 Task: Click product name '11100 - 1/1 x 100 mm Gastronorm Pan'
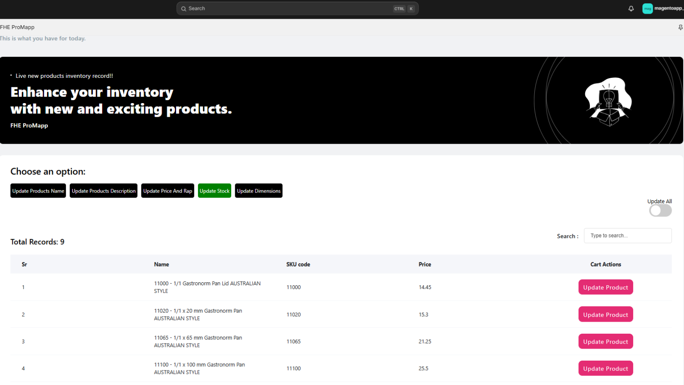[200, 368]
